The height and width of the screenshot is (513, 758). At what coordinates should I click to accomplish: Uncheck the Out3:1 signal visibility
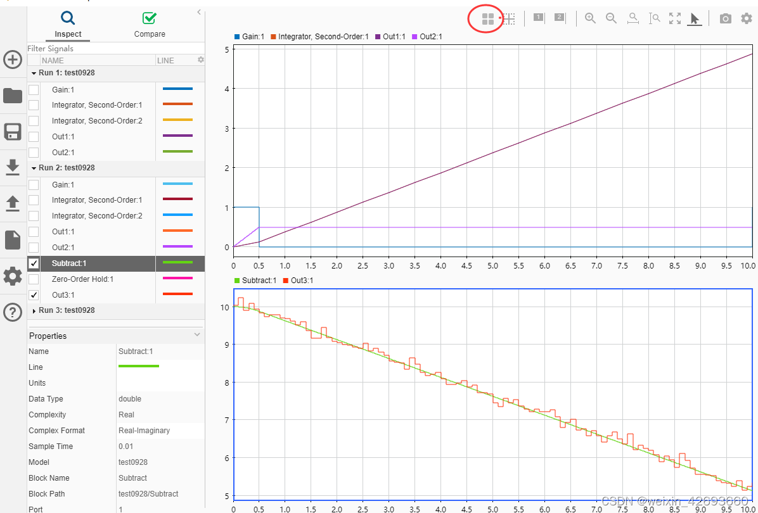tap(34, 294)
